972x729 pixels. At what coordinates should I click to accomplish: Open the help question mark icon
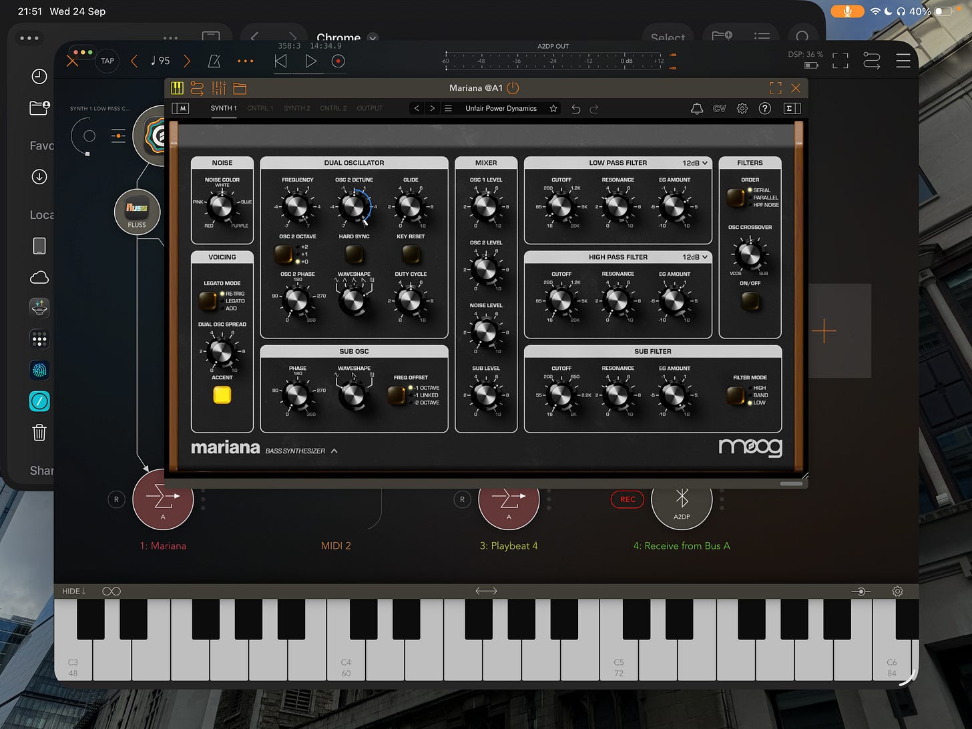click(765, 108)
